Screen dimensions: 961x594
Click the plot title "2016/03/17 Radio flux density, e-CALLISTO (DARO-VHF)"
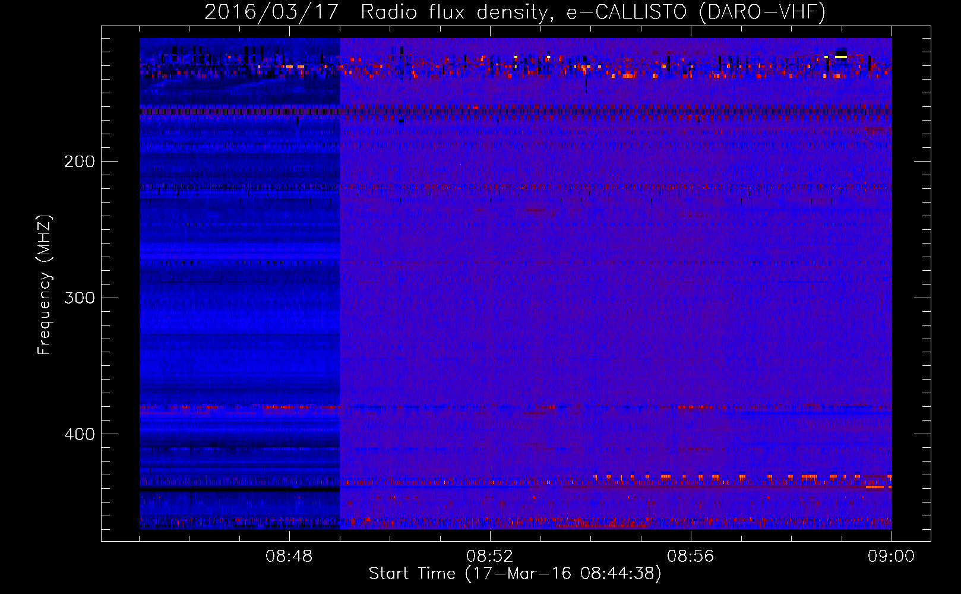[515, 12]
